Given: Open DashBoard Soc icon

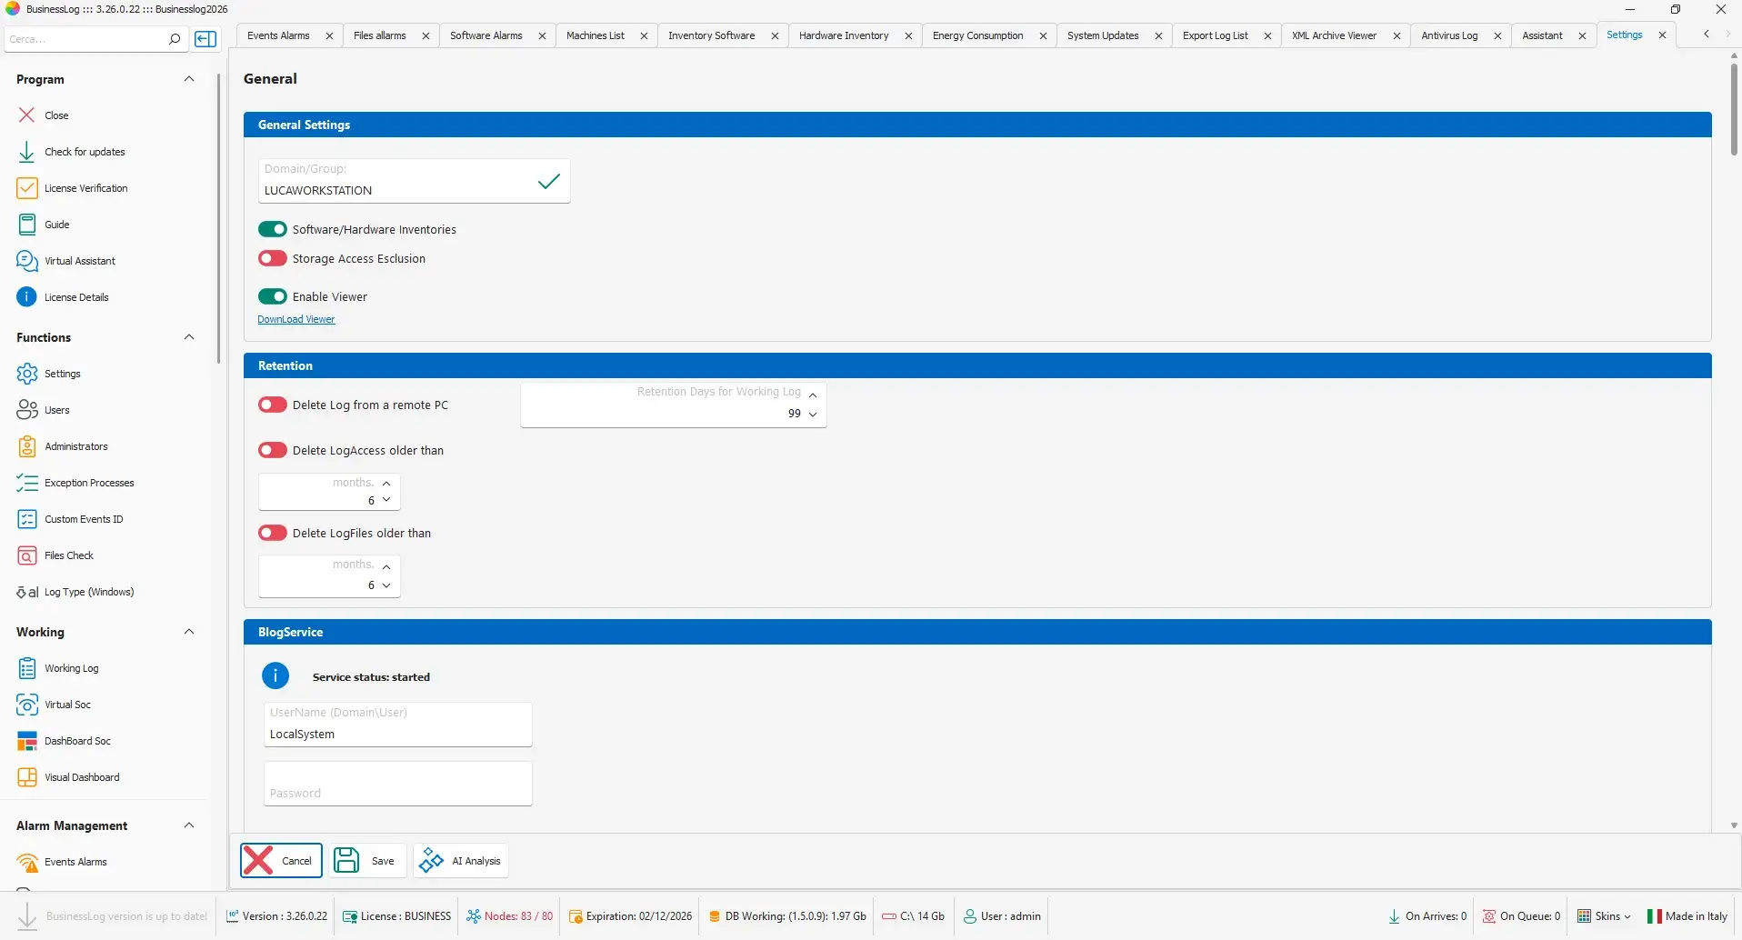Looking at the screenshot, I should (x=27, y=741).
